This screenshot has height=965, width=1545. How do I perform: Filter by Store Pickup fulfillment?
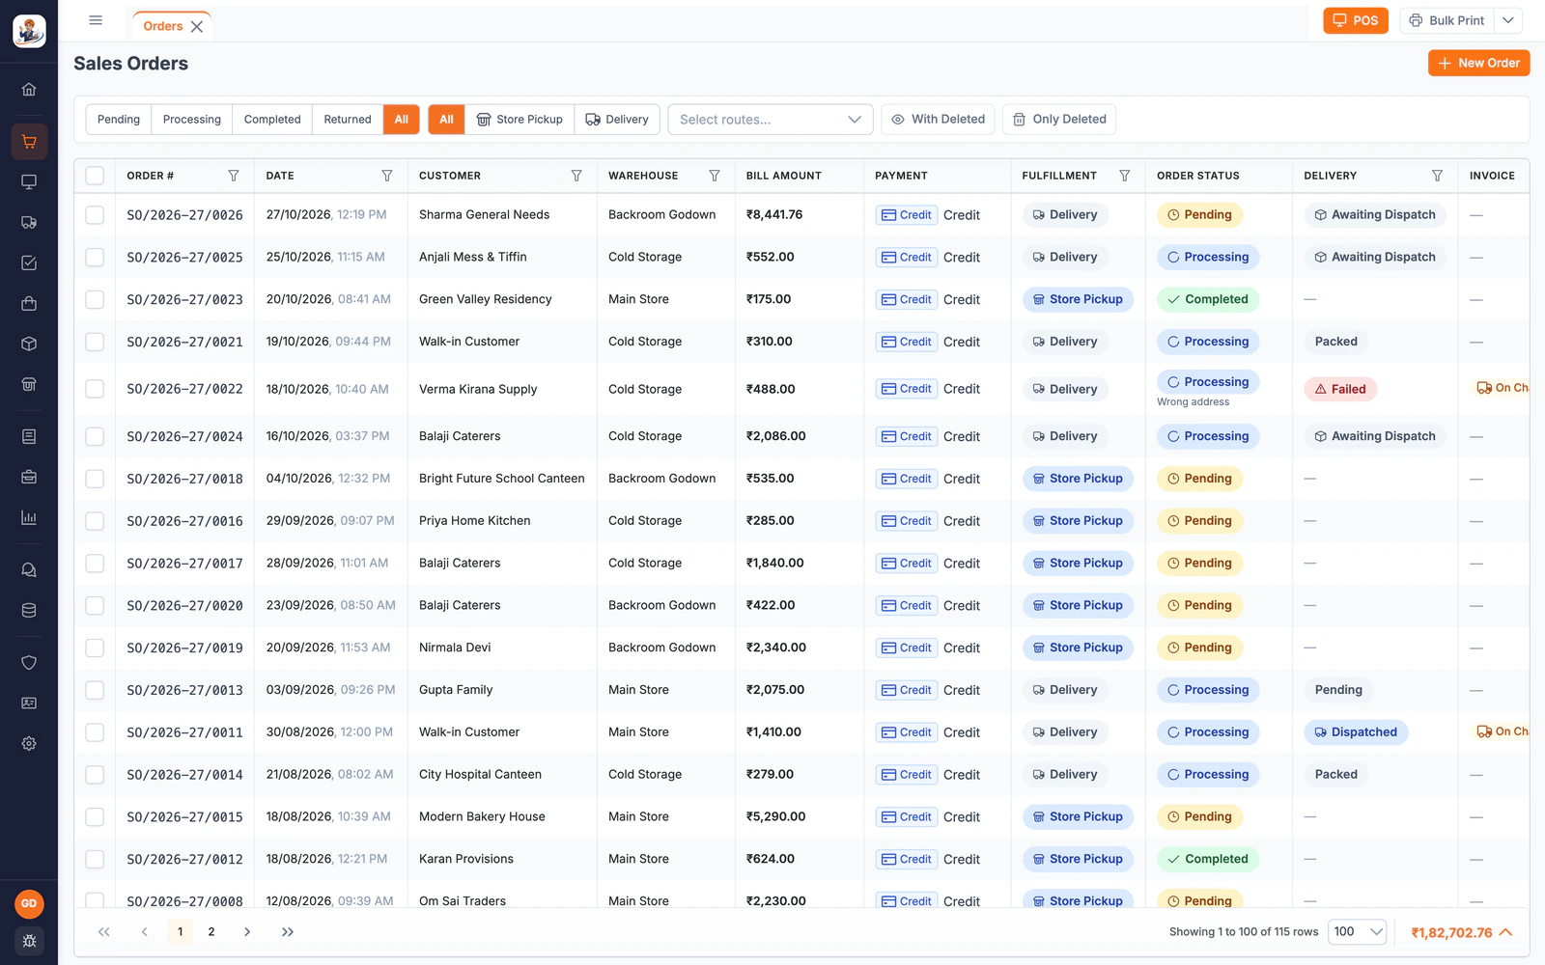(x=520, y=120)
